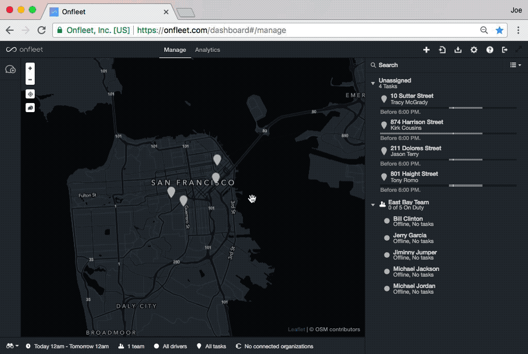
Task: Open the All tasks filter
Action: 211,346
